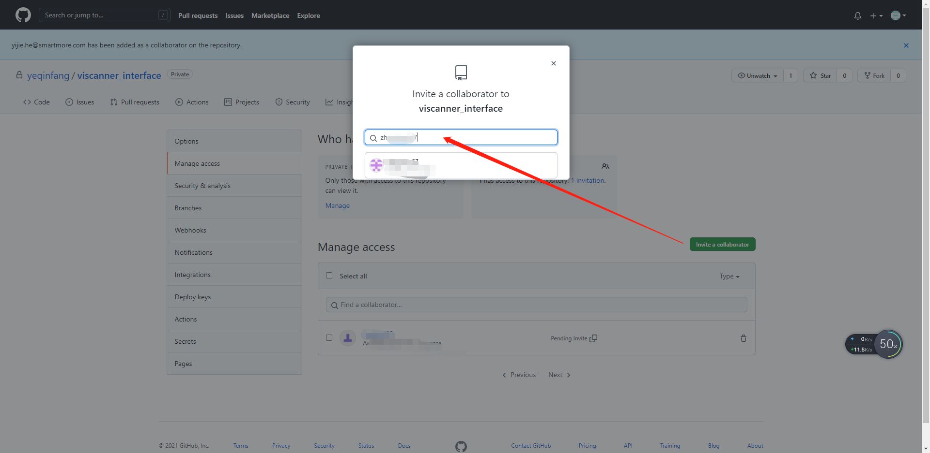The image size is (930, 453).
Task: Open Pages settings
Action: 234,364
